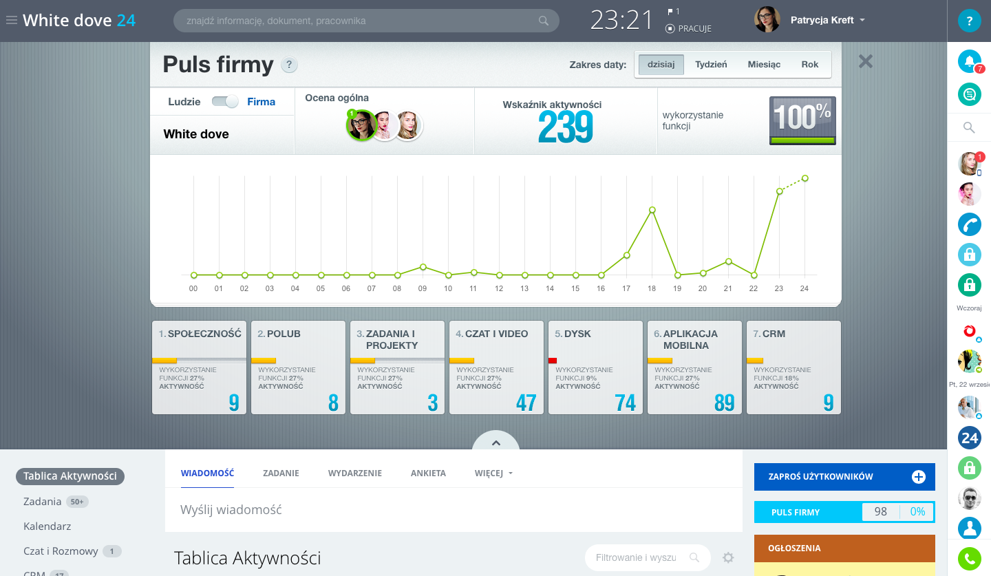
Task: Open the notifications bell icon
Action: pyautogui.click(x=969, y=61)
